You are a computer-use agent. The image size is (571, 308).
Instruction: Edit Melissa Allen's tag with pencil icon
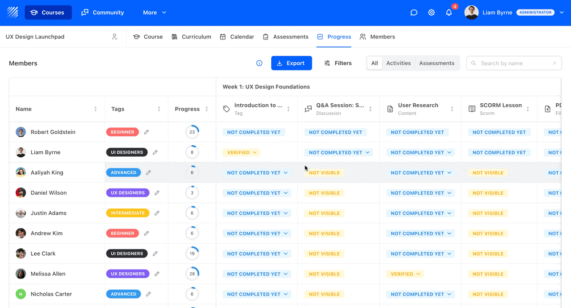click(157, 274)
